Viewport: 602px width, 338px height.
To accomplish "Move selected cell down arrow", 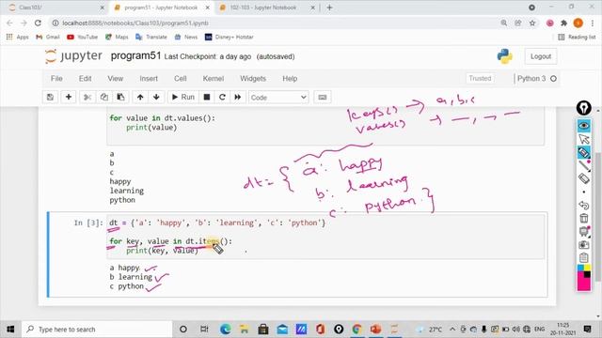I will [156, 98].
